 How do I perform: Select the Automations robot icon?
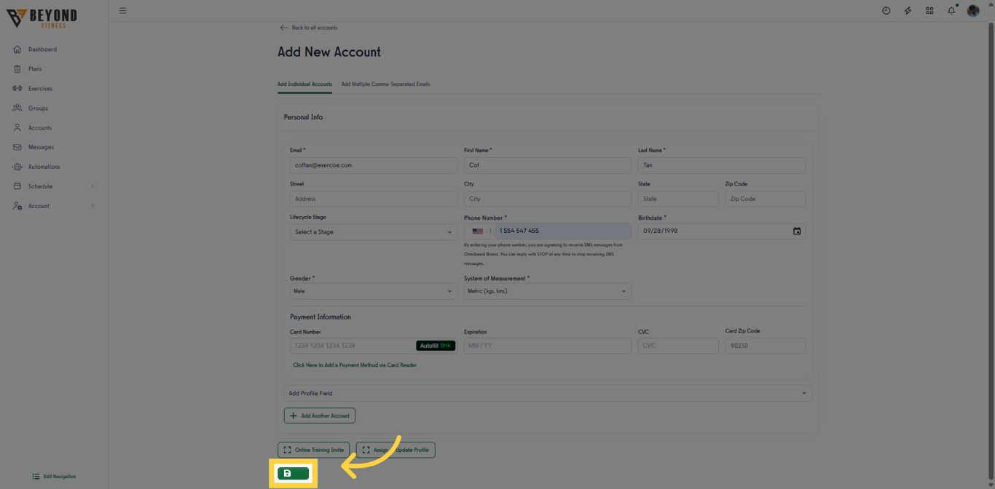click(x=16, y=166)
